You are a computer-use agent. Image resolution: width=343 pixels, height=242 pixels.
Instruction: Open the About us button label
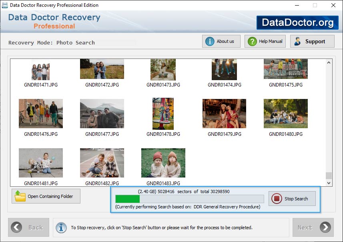(225, 41)
